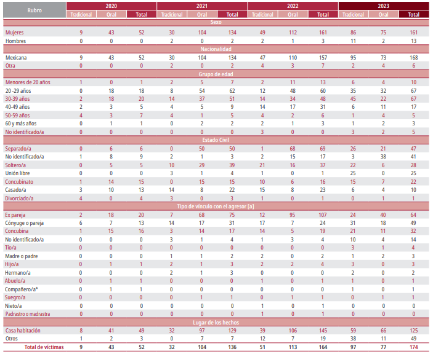Click the Ex pareja row label
The image size is (433, 354).
pos(16,215)
